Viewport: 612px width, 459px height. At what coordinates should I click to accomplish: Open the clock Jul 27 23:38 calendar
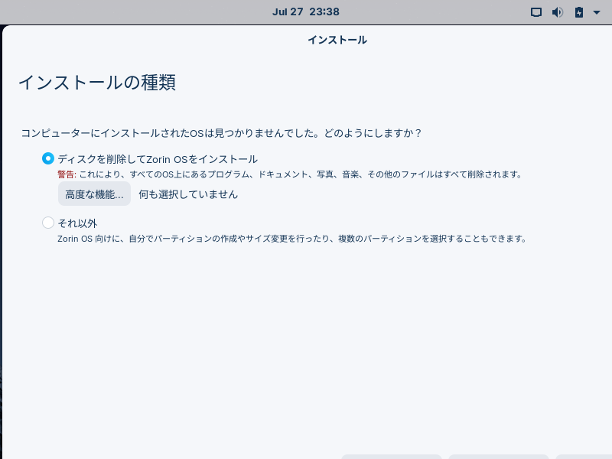[305, 11]
